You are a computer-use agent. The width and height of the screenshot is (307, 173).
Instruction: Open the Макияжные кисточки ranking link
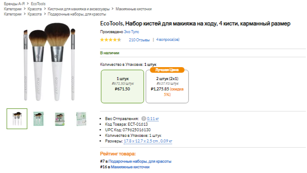(130, 167)
